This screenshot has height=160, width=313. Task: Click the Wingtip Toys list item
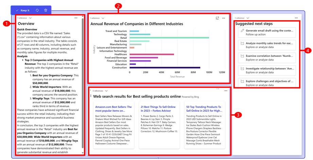[54, 102]
